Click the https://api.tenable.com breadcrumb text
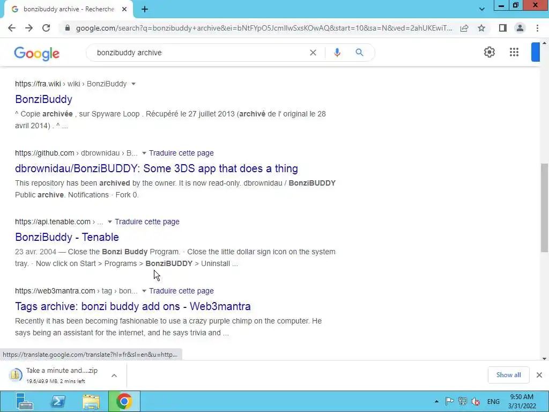This screenshot has height=412, width=549. 53,222
